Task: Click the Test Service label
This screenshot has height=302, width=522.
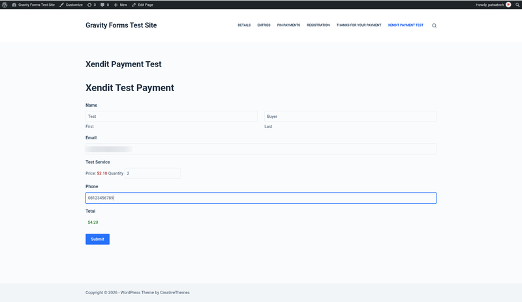Action: point(97,162)
